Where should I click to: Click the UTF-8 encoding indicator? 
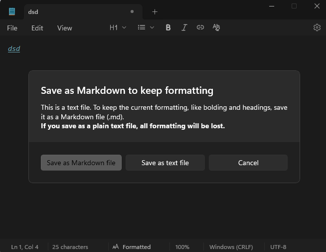278,247
